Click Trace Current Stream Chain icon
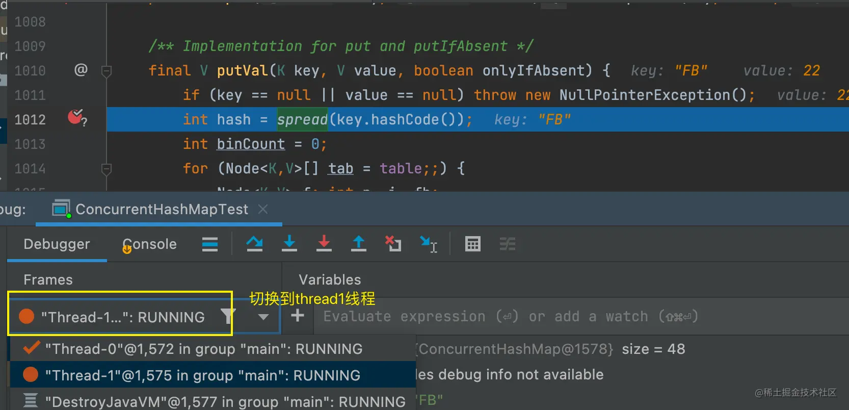Screen dimensions: 849x410 [507, 244]
